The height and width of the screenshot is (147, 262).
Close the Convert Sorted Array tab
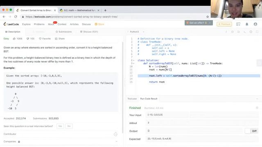[55, 10]
